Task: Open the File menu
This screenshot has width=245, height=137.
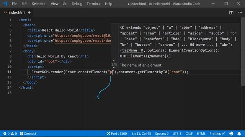Action: 15,3
